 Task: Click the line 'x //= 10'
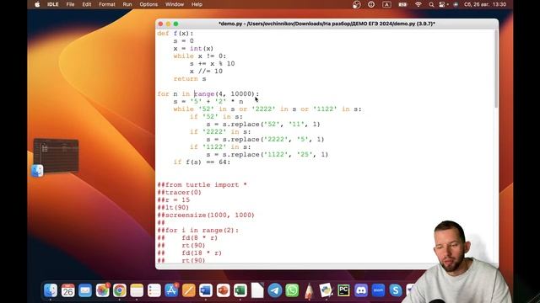pos(206,71)
